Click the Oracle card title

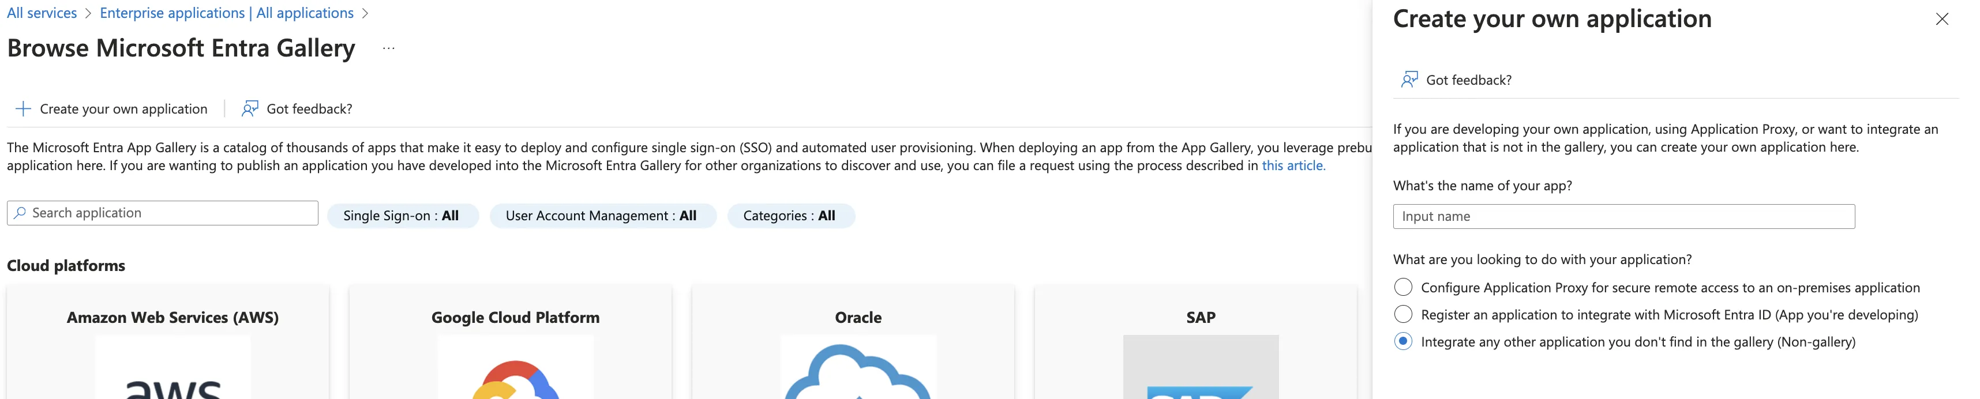tap(858, 318)
